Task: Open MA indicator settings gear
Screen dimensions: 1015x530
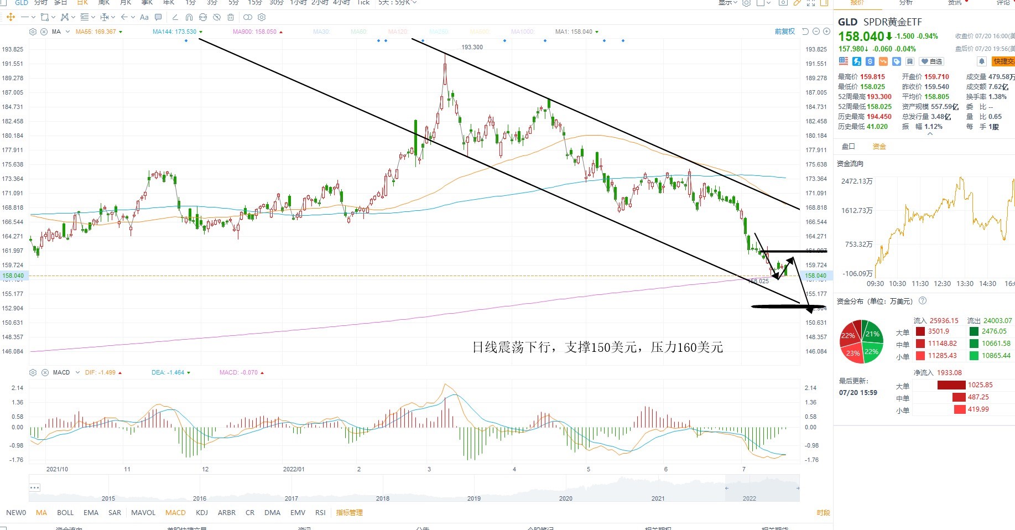Action: click(33, 32)
